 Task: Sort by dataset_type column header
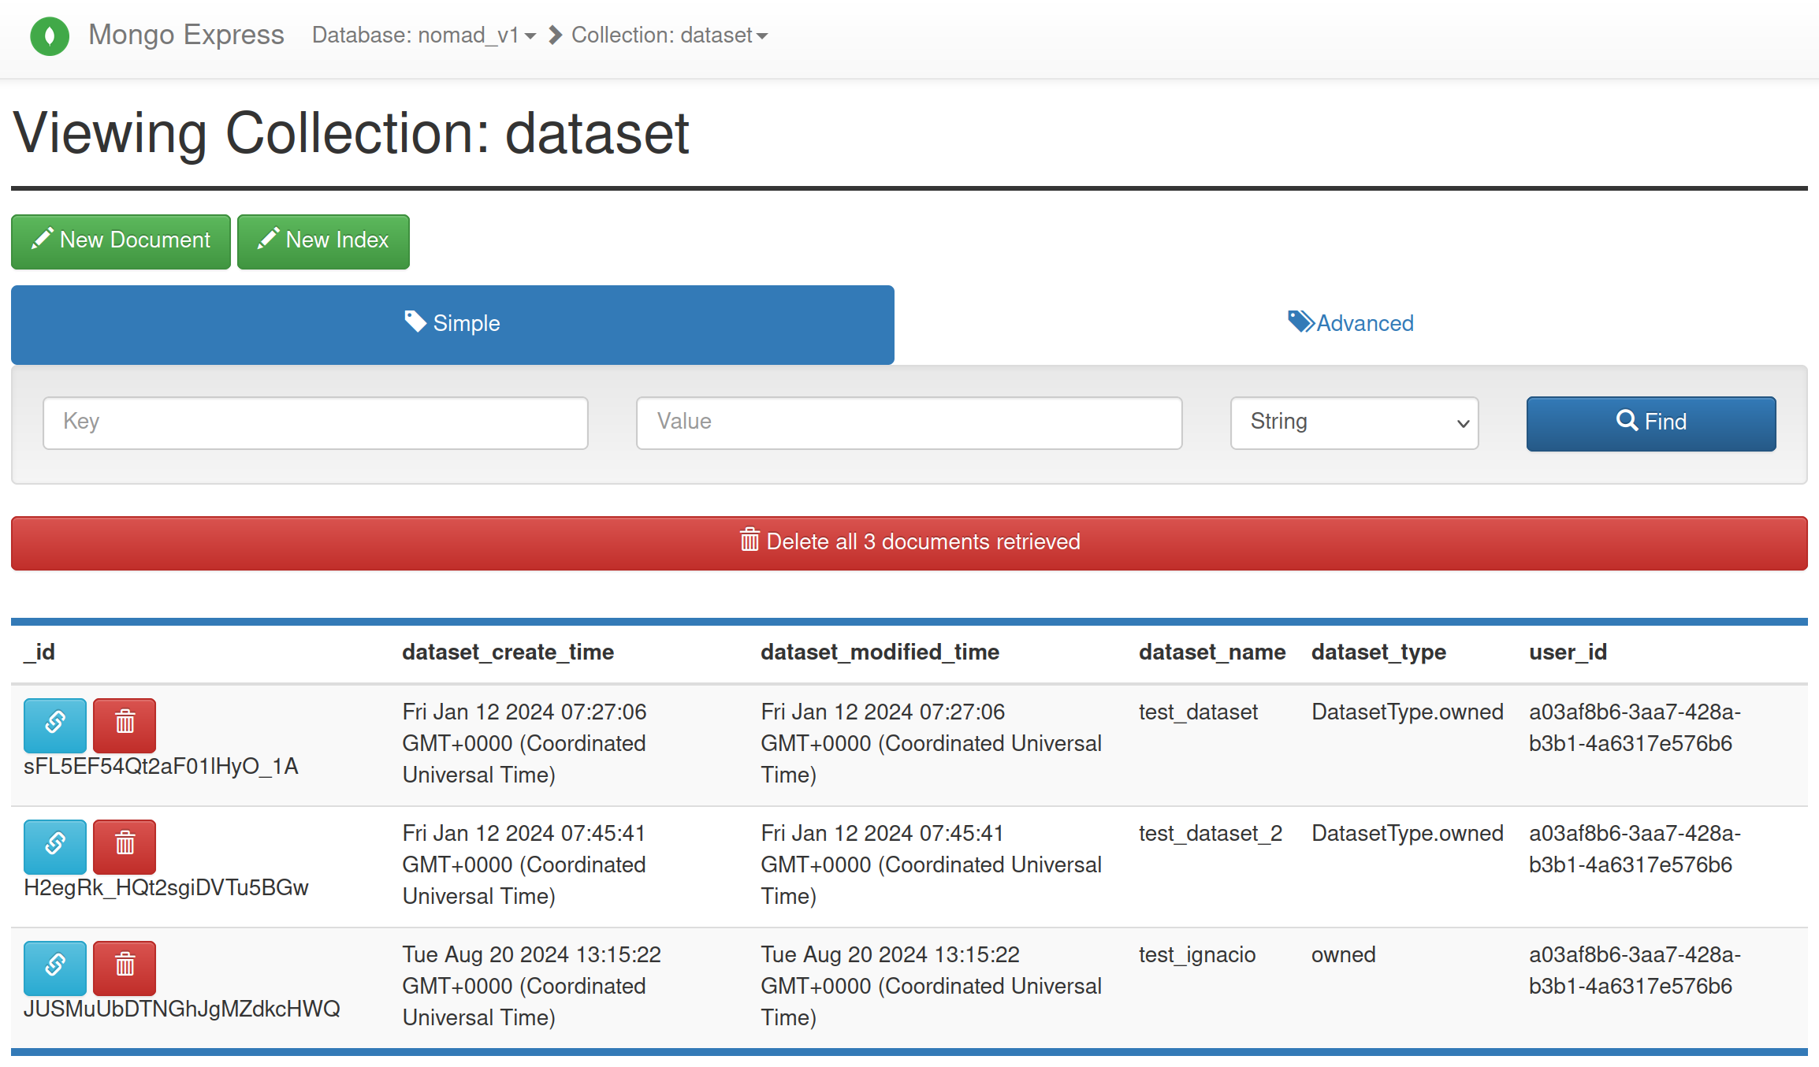pyautogui.click(x=1379, y=652)
